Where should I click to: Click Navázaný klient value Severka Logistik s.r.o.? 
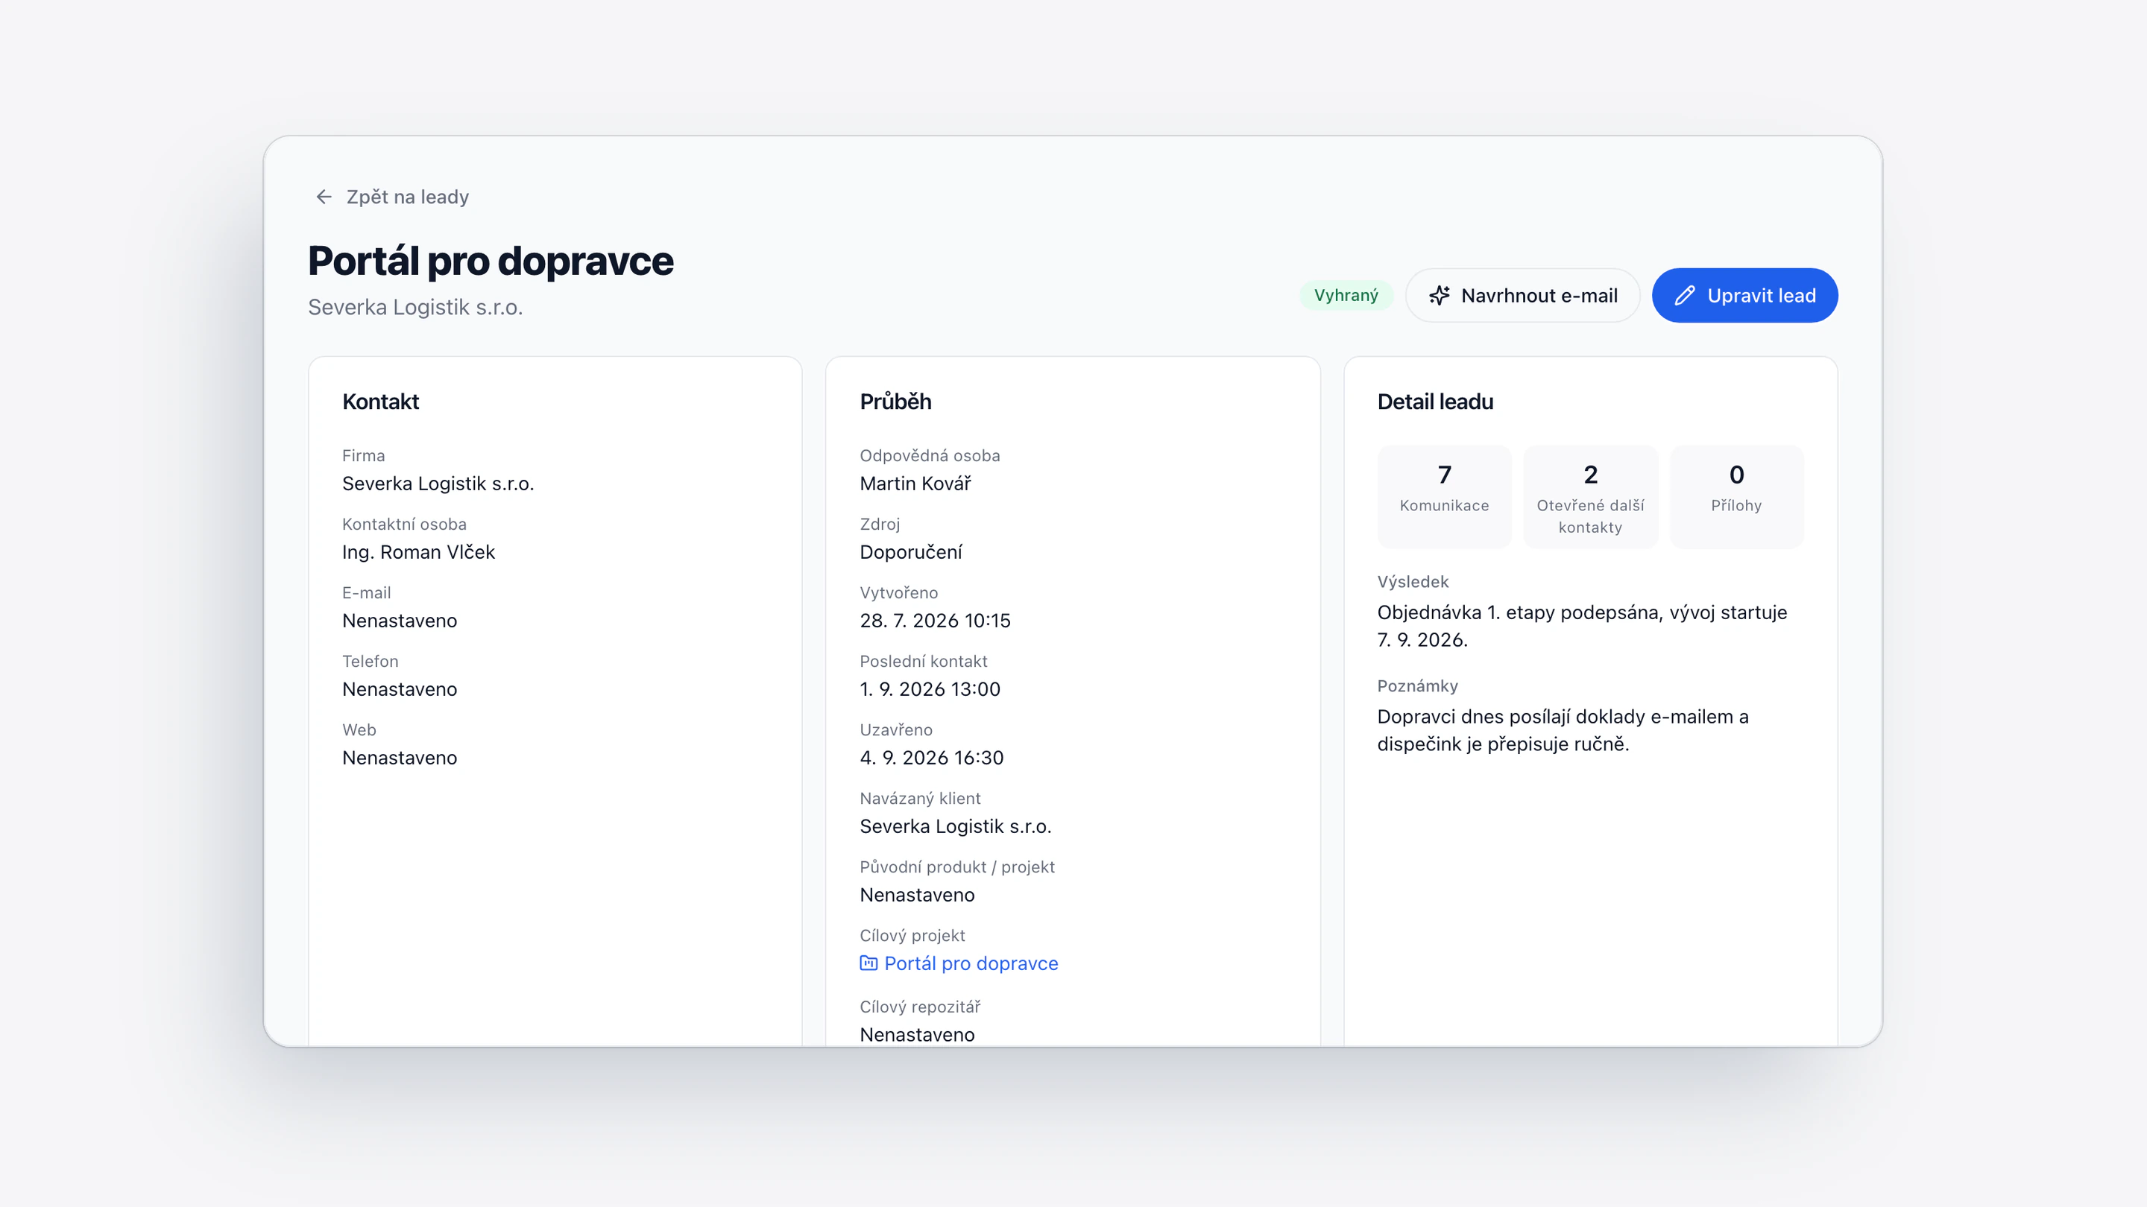coord(956,826)
